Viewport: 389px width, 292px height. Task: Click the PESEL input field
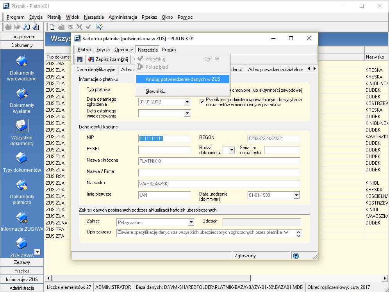[164, 150]
